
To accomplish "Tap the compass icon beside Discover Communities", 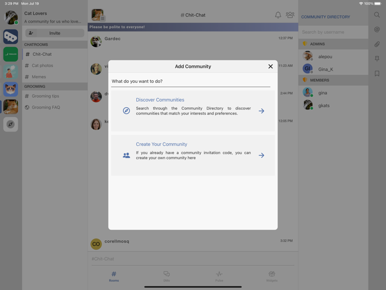I will (126, 111).
